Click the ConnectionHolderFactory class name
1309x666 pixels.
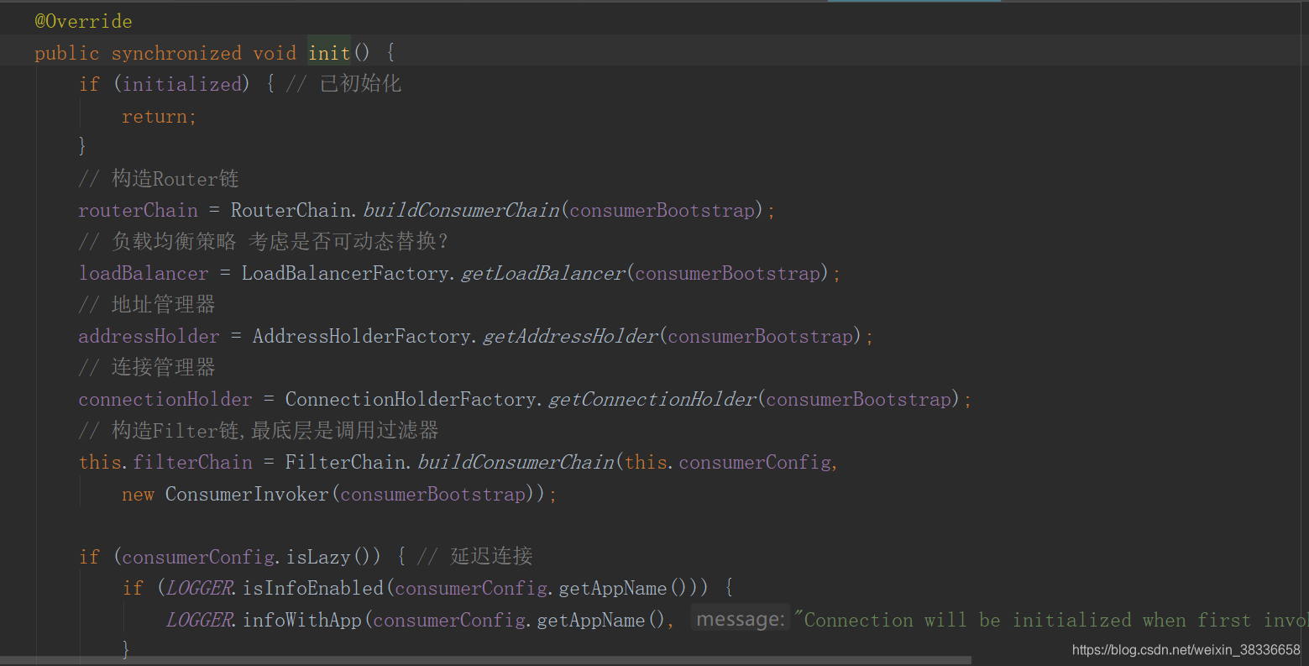click(414, 399)
